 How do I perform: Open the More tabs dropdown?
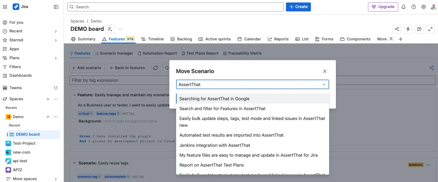[x=385, y=39]
